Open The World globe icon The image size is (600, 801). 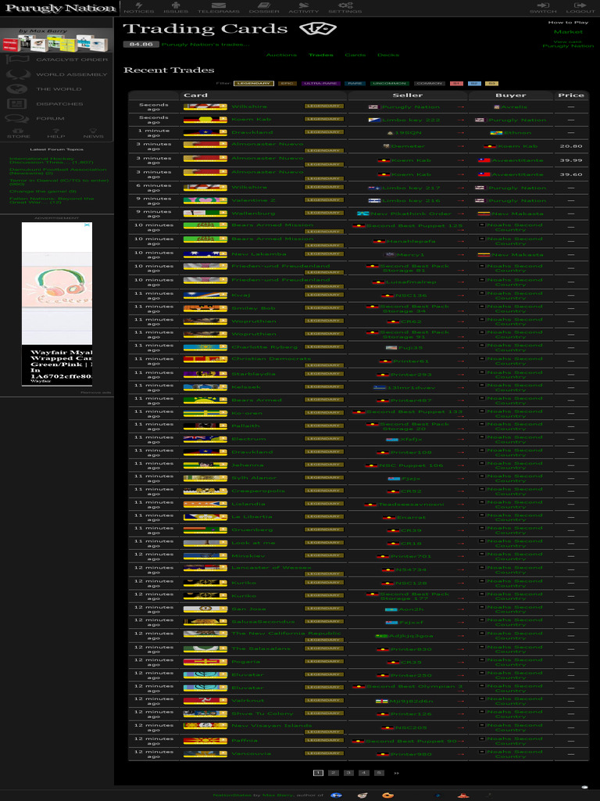pos(17,89)
